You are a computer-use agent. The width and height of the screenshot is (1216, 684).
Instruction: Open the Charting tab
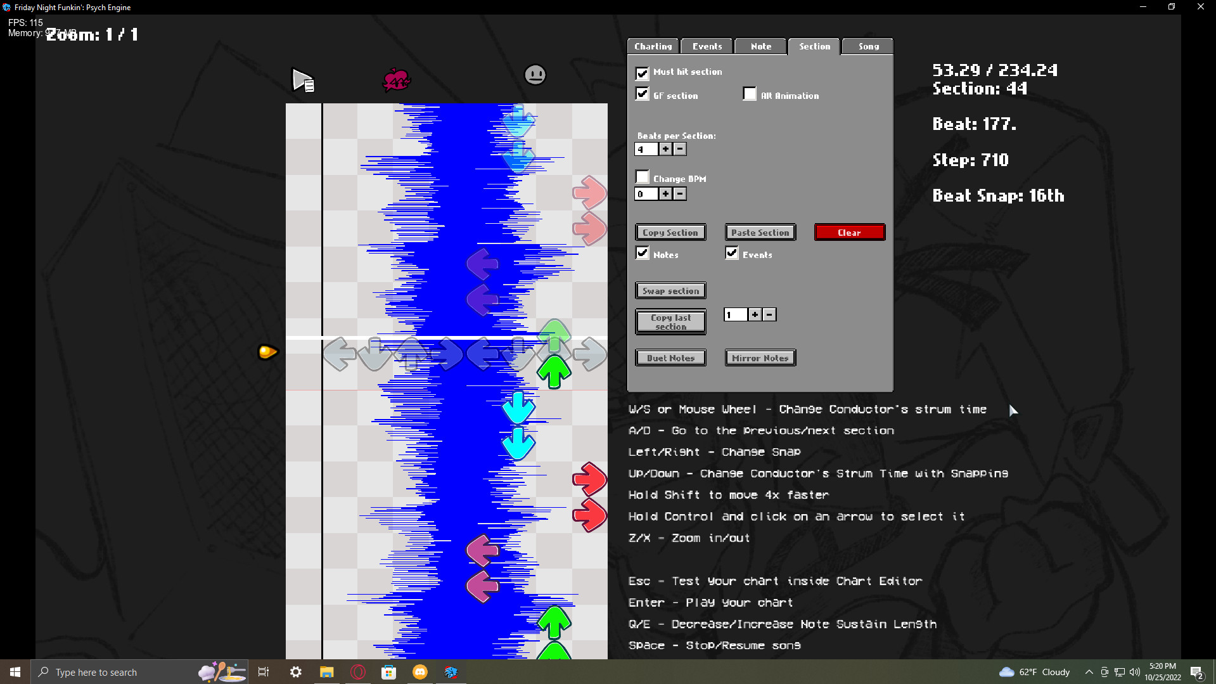(653, 46)
